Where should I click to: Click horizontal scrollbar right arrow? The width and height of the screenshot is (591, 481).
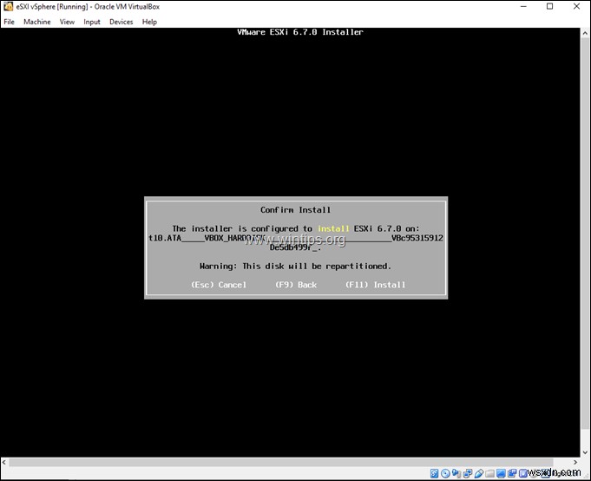575,462
